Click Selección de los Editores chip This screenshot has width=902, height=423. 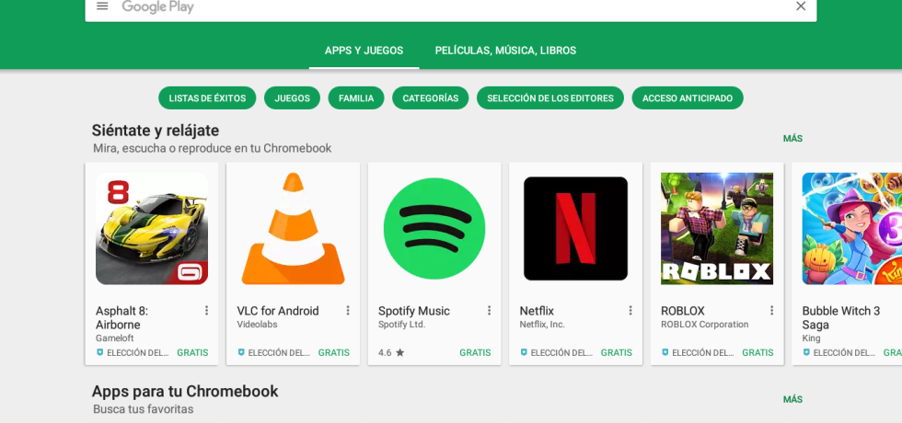(x=549, y=98)
